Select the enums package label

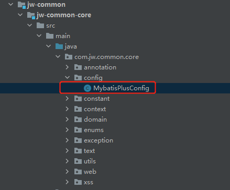(x=94, y=130)
